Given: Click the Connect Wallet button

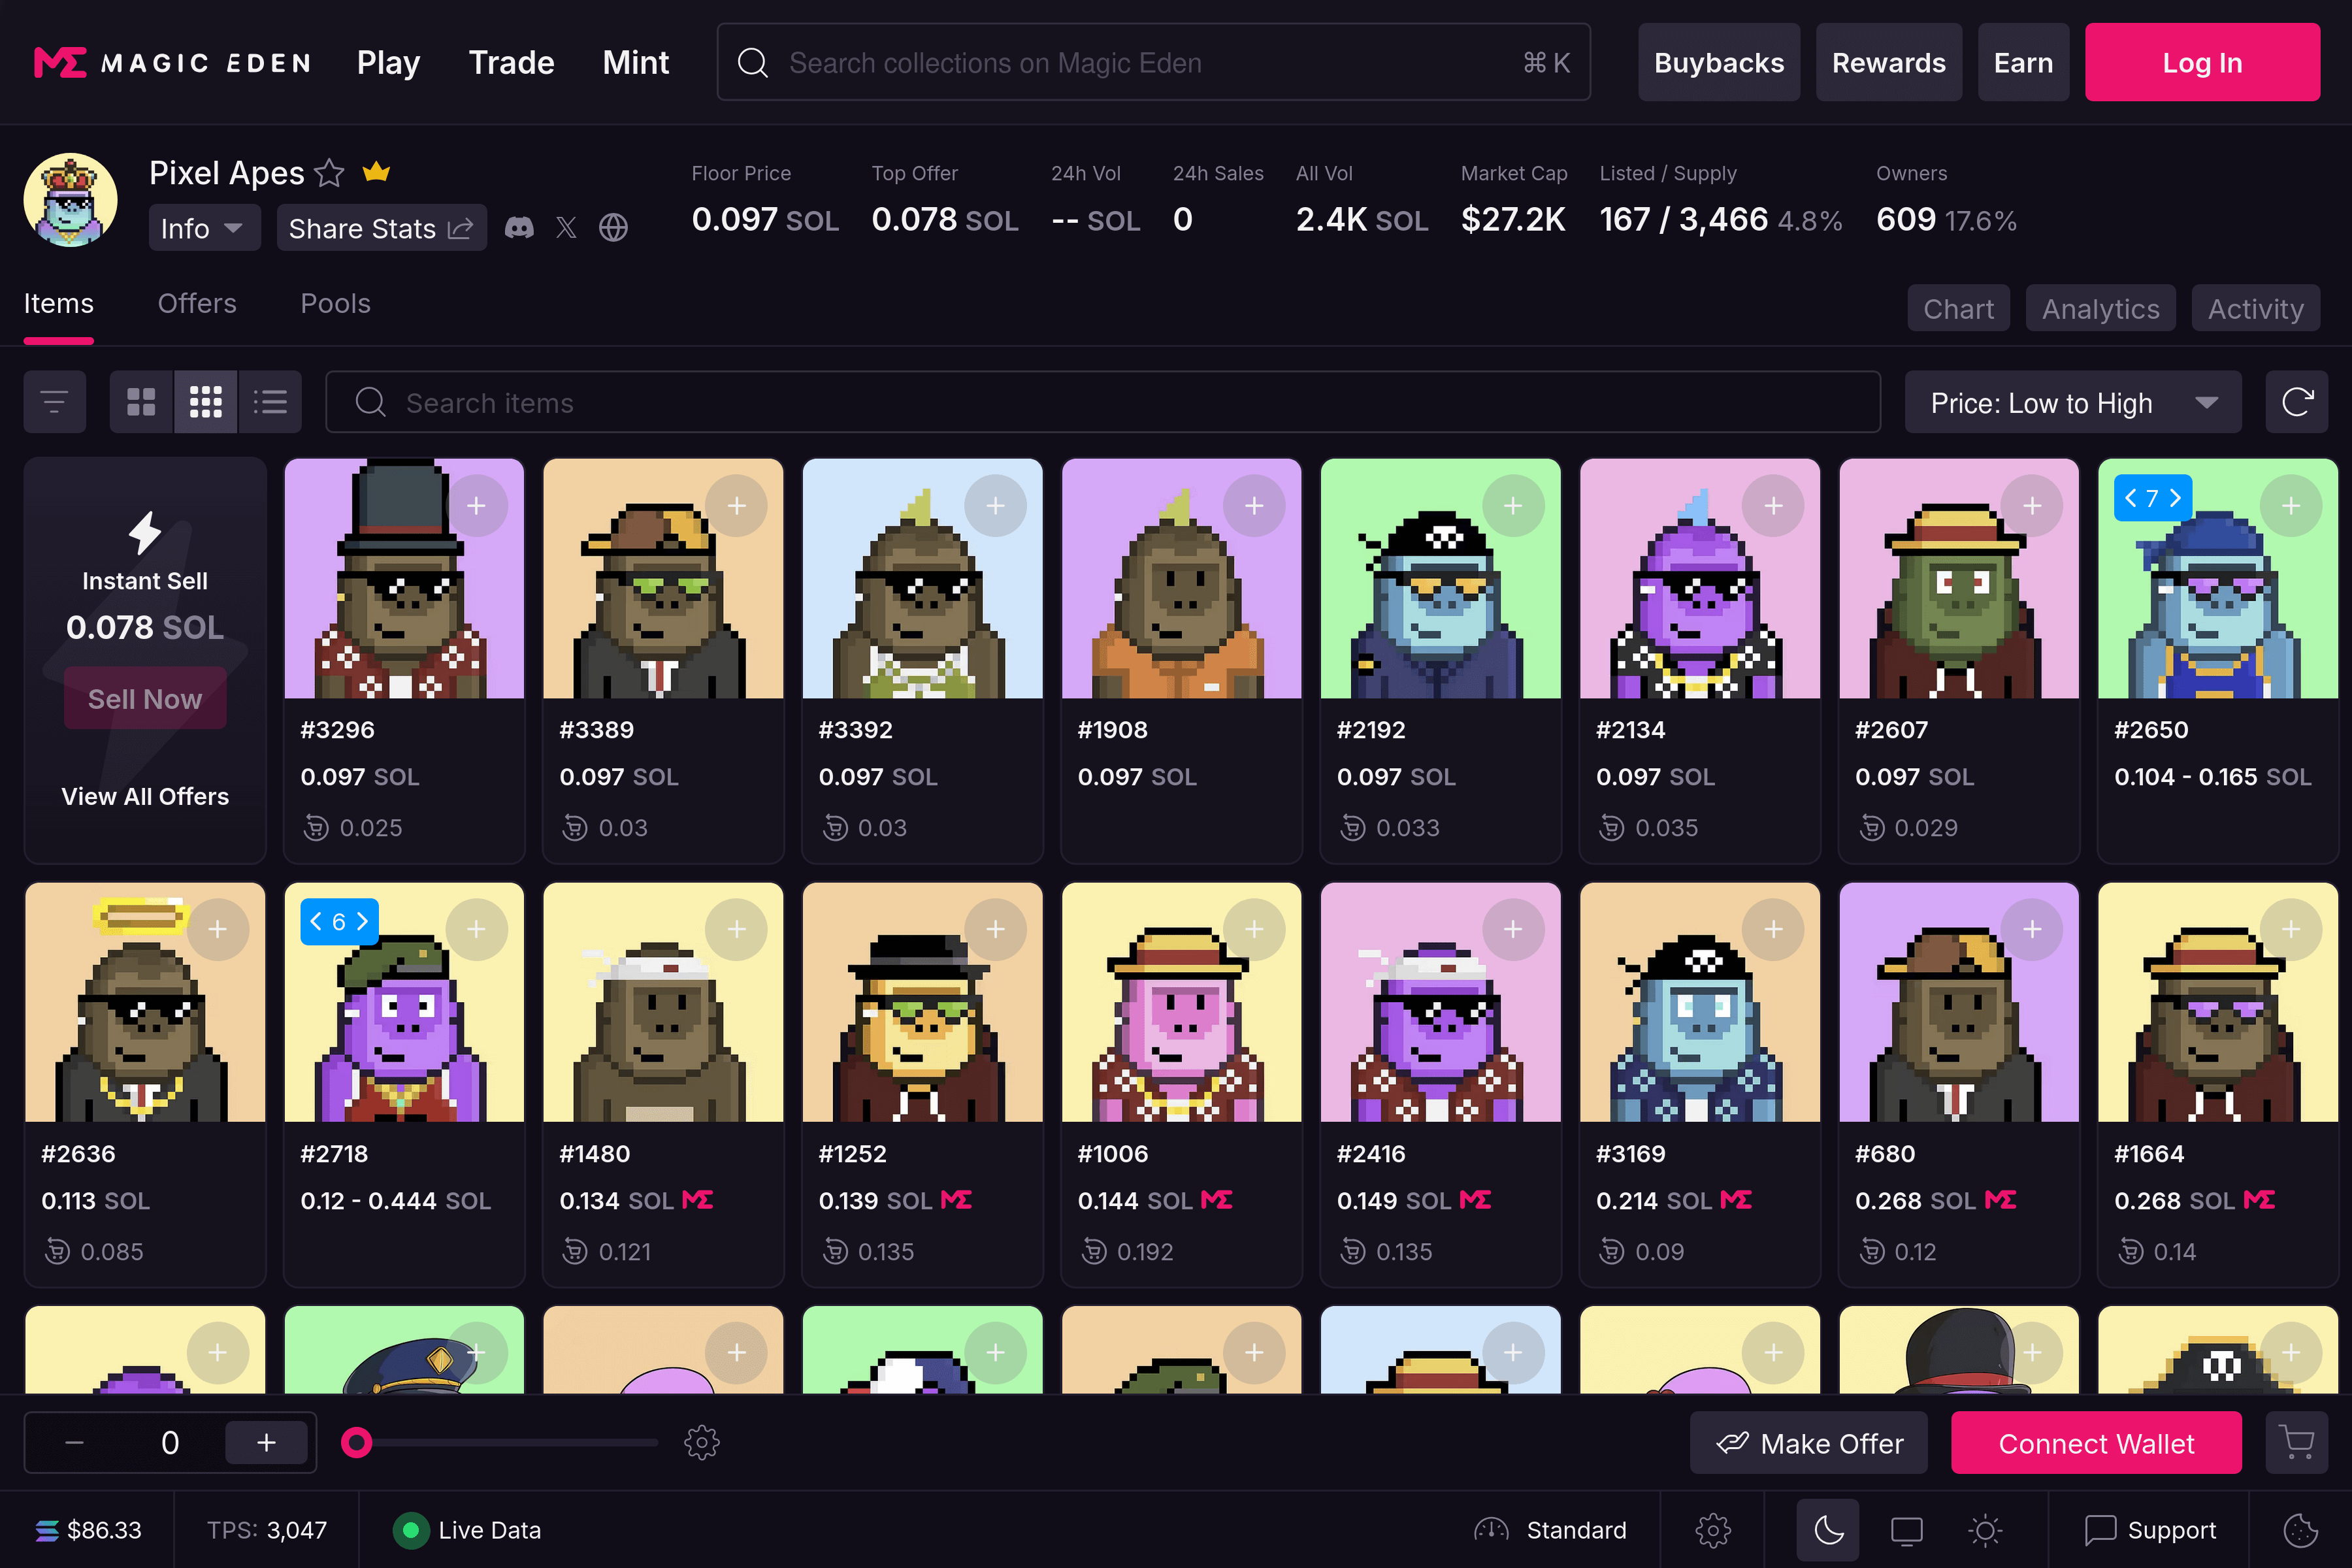Looking at the screenshot, I should point(2096,1442).
